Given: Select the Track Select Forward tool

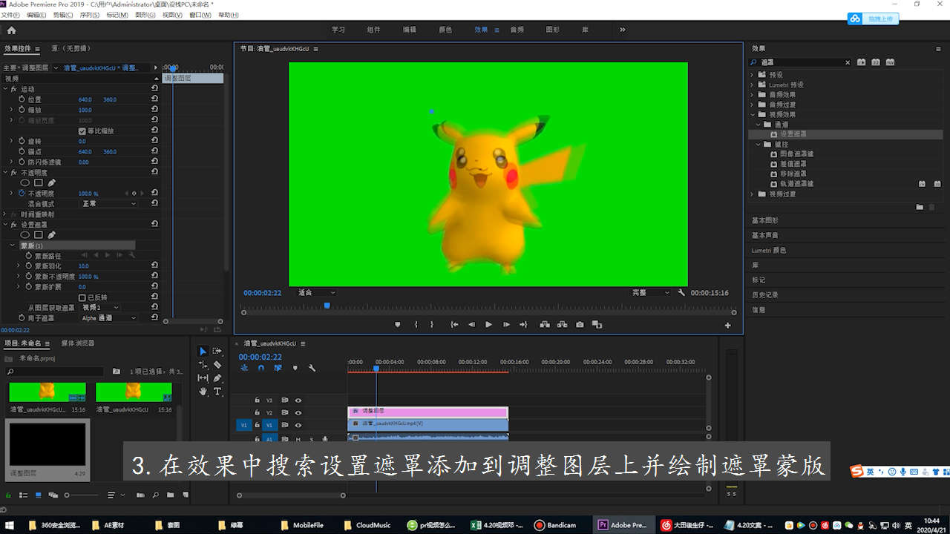Looking at the screenshot, I should (x=217, y=351).
